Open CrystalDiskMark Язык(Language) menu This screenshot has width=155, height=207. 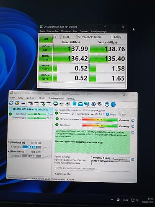99,31
